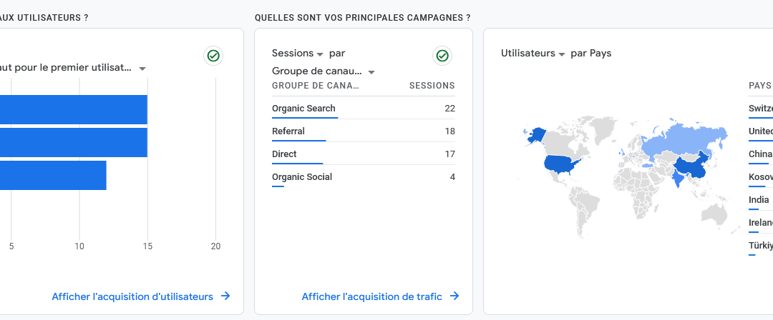773x320 pixels.
Task: Click green checkmark icon on sessions card
Action: (x=442, y=56)
